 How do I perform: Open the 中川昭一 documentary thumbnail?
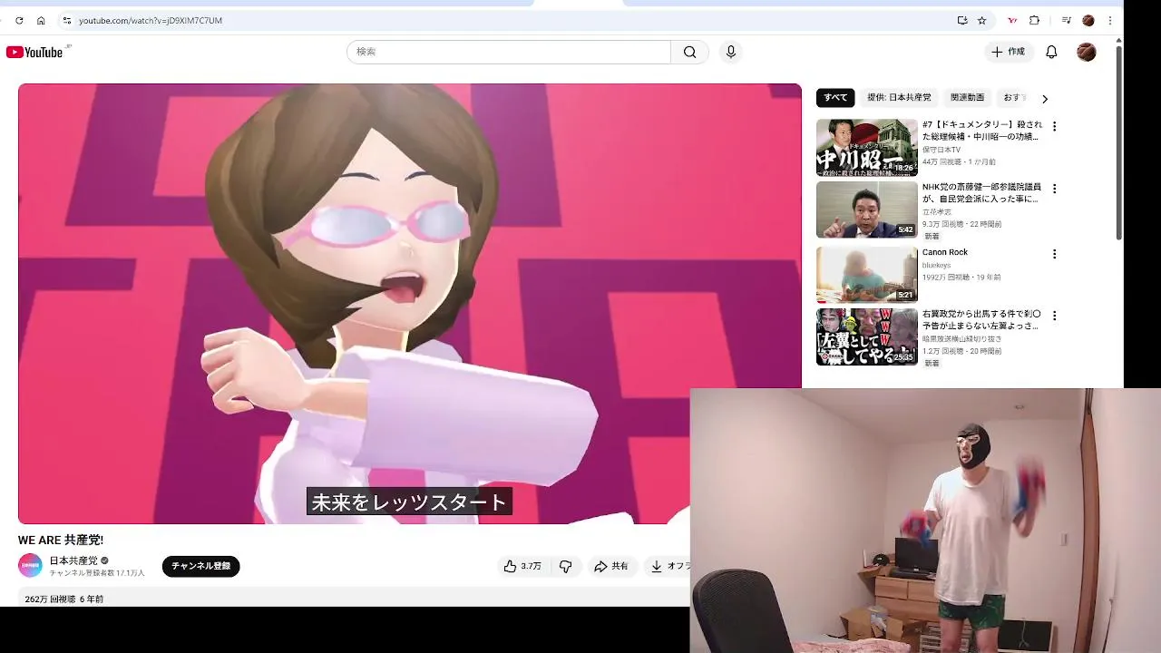tap(866, 147)
